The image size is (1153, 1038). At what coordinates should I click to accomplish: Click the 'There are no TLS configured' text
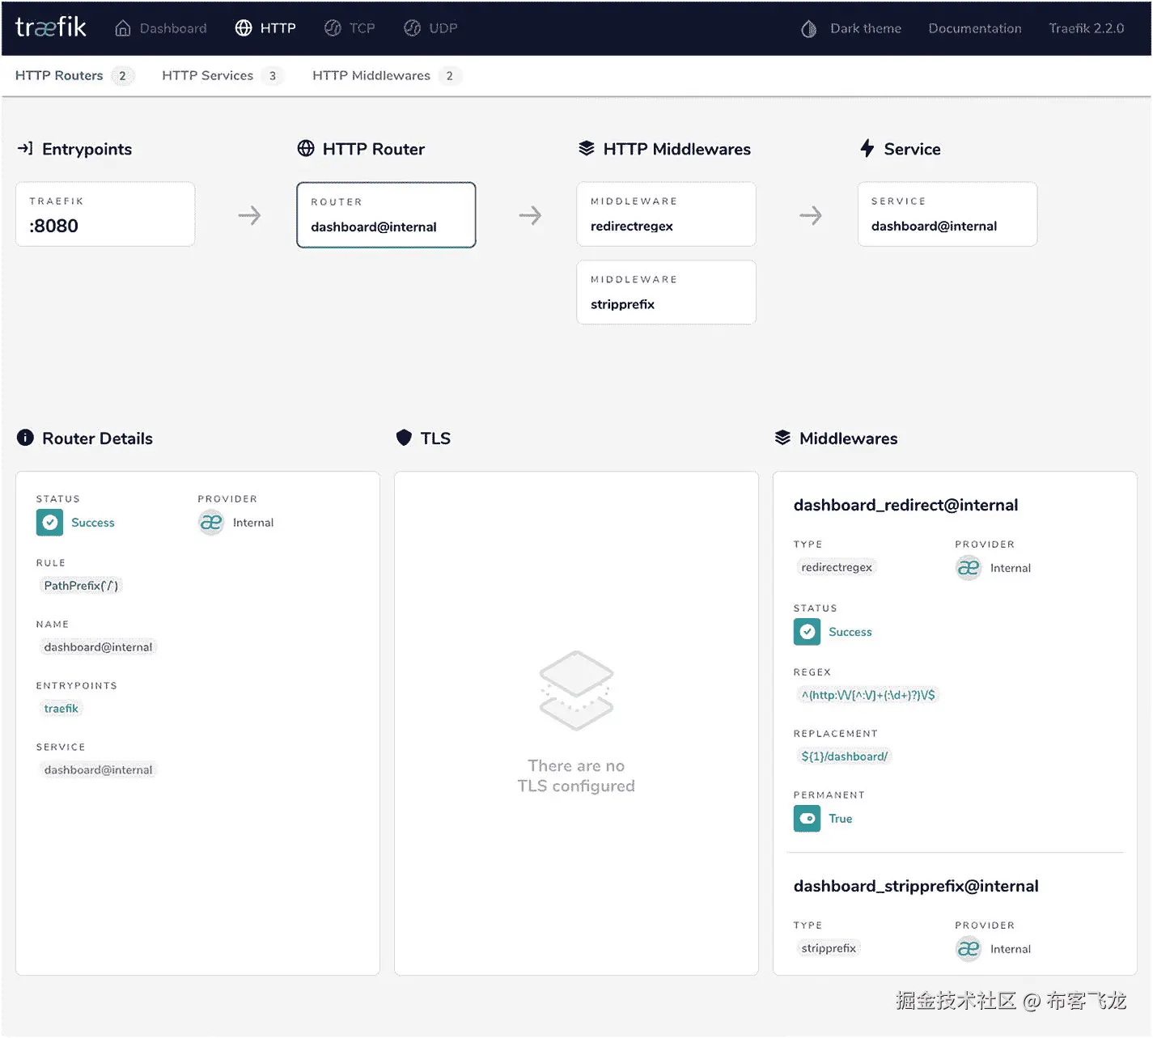(x=576, y=776)
